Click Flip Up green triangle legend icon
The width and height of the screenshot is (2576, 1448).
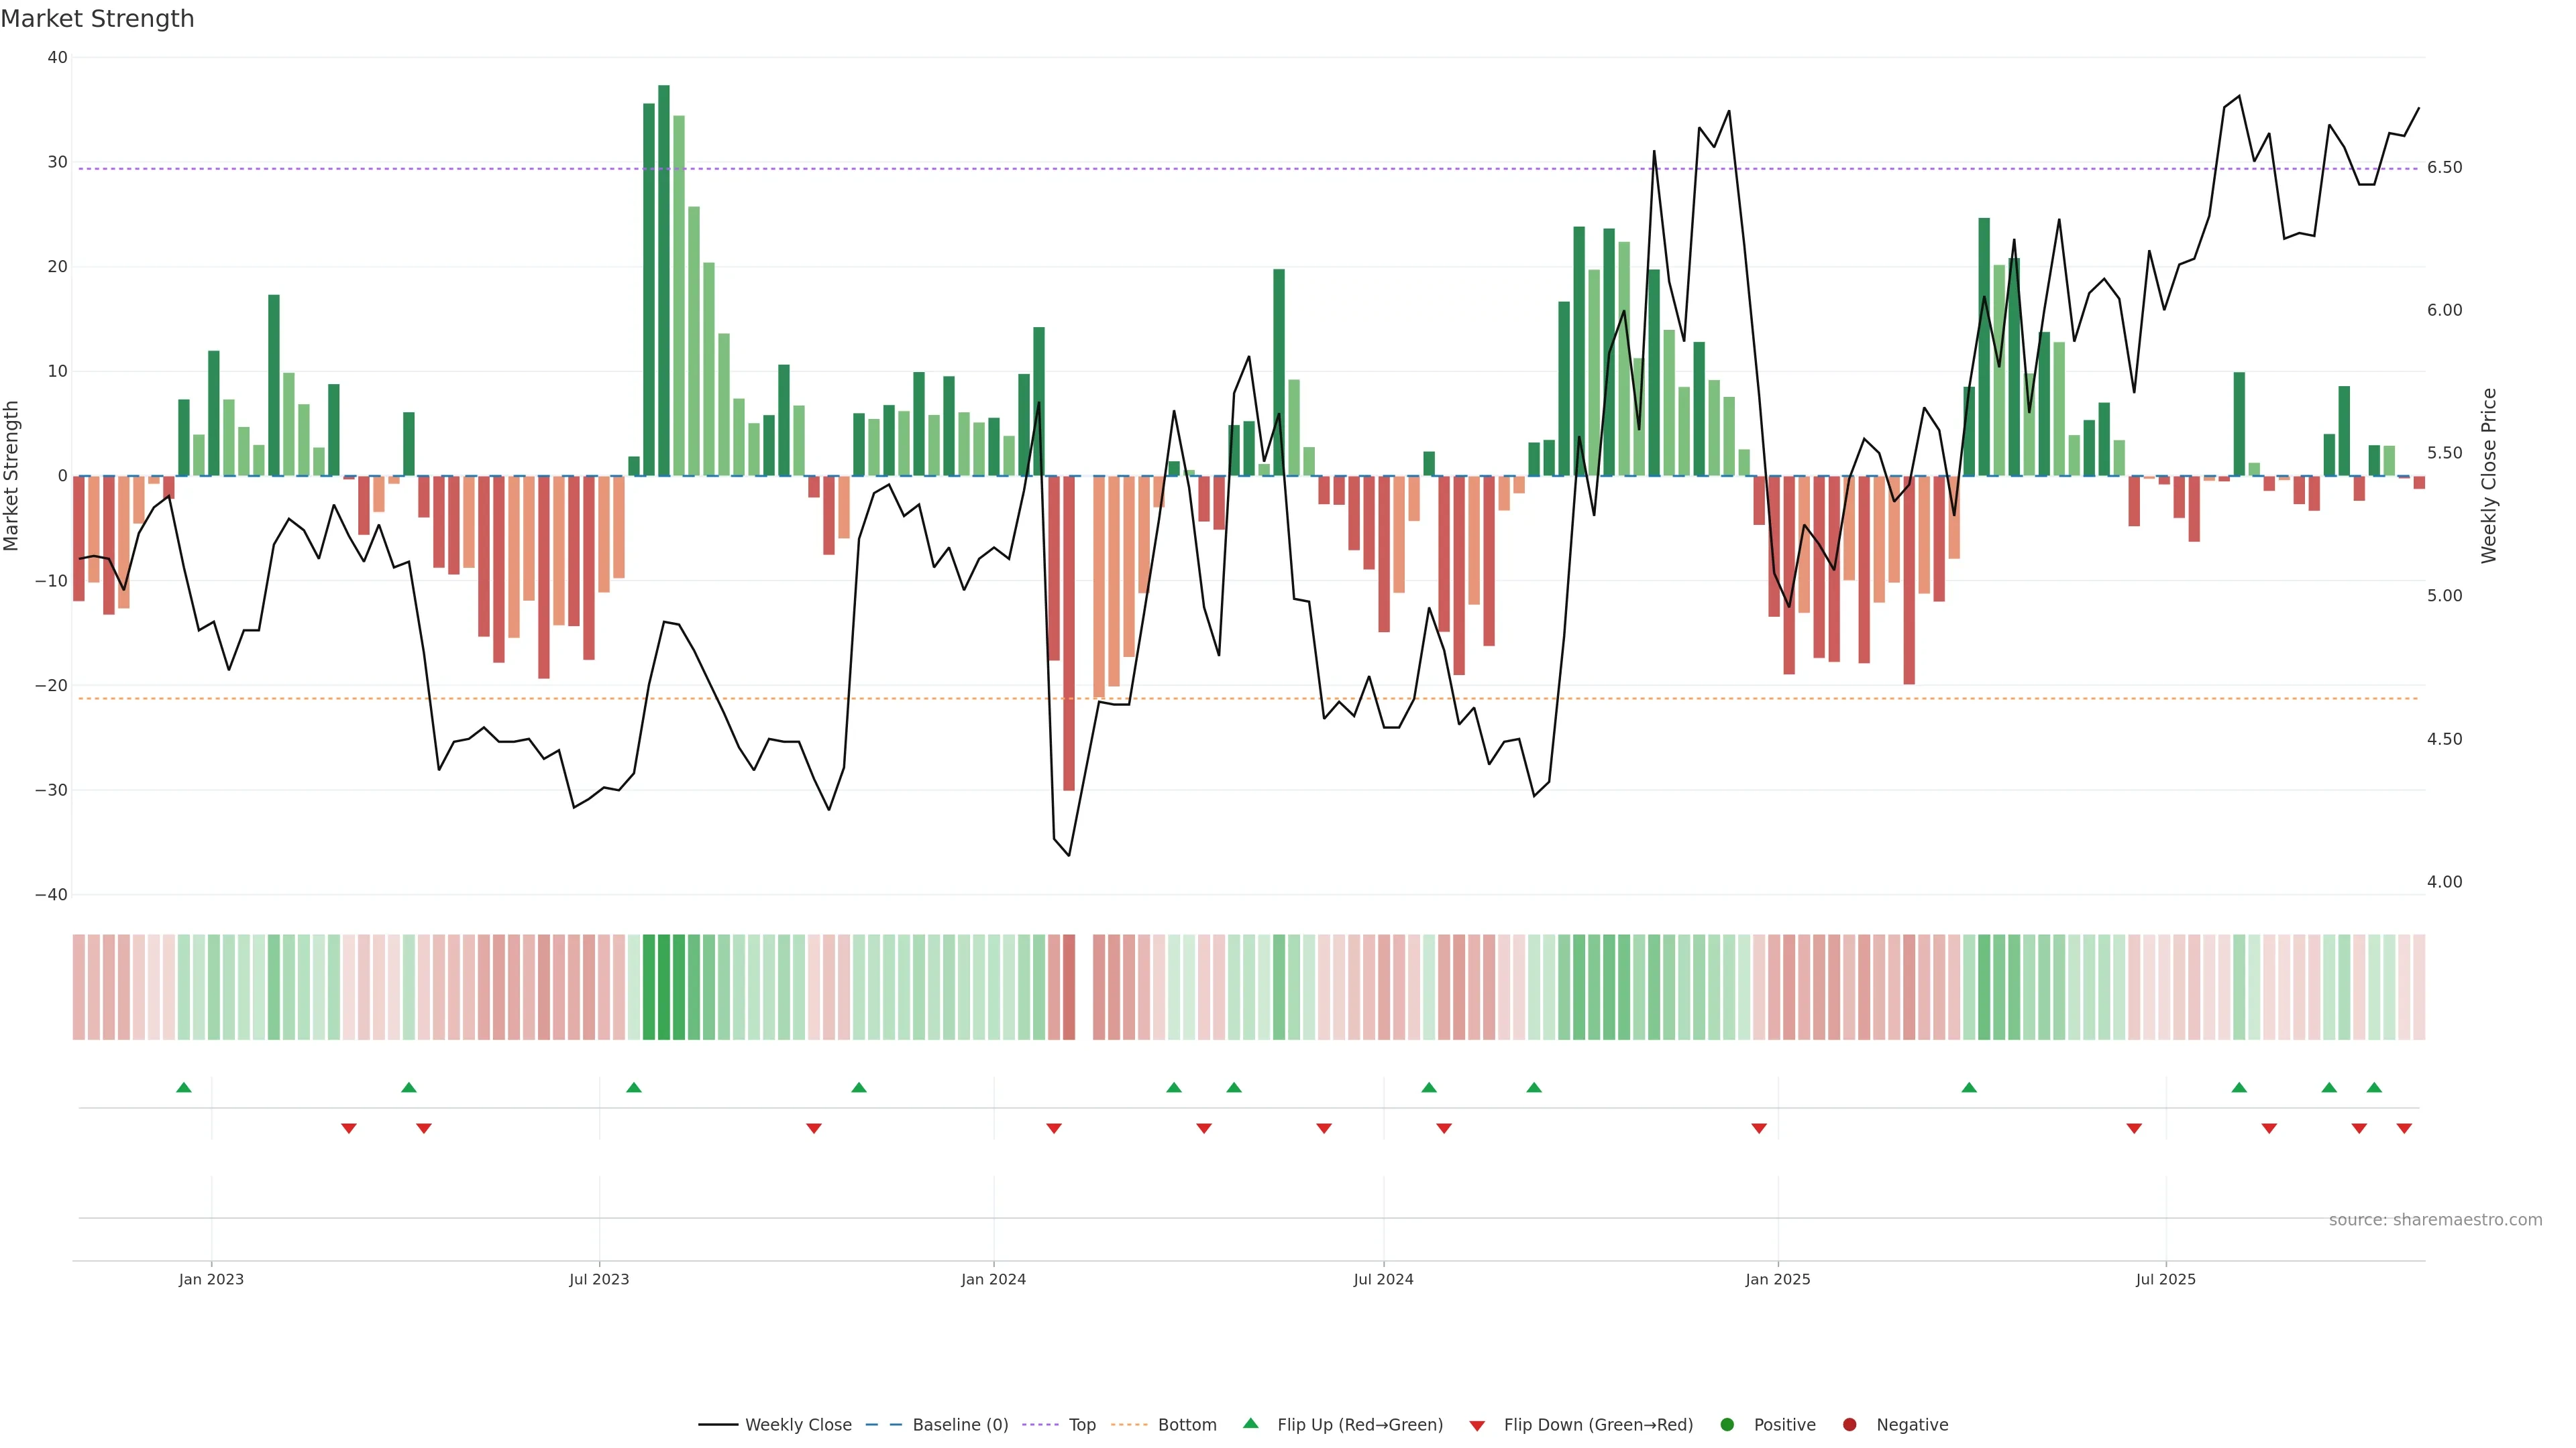click(x=1250, y=1423)
